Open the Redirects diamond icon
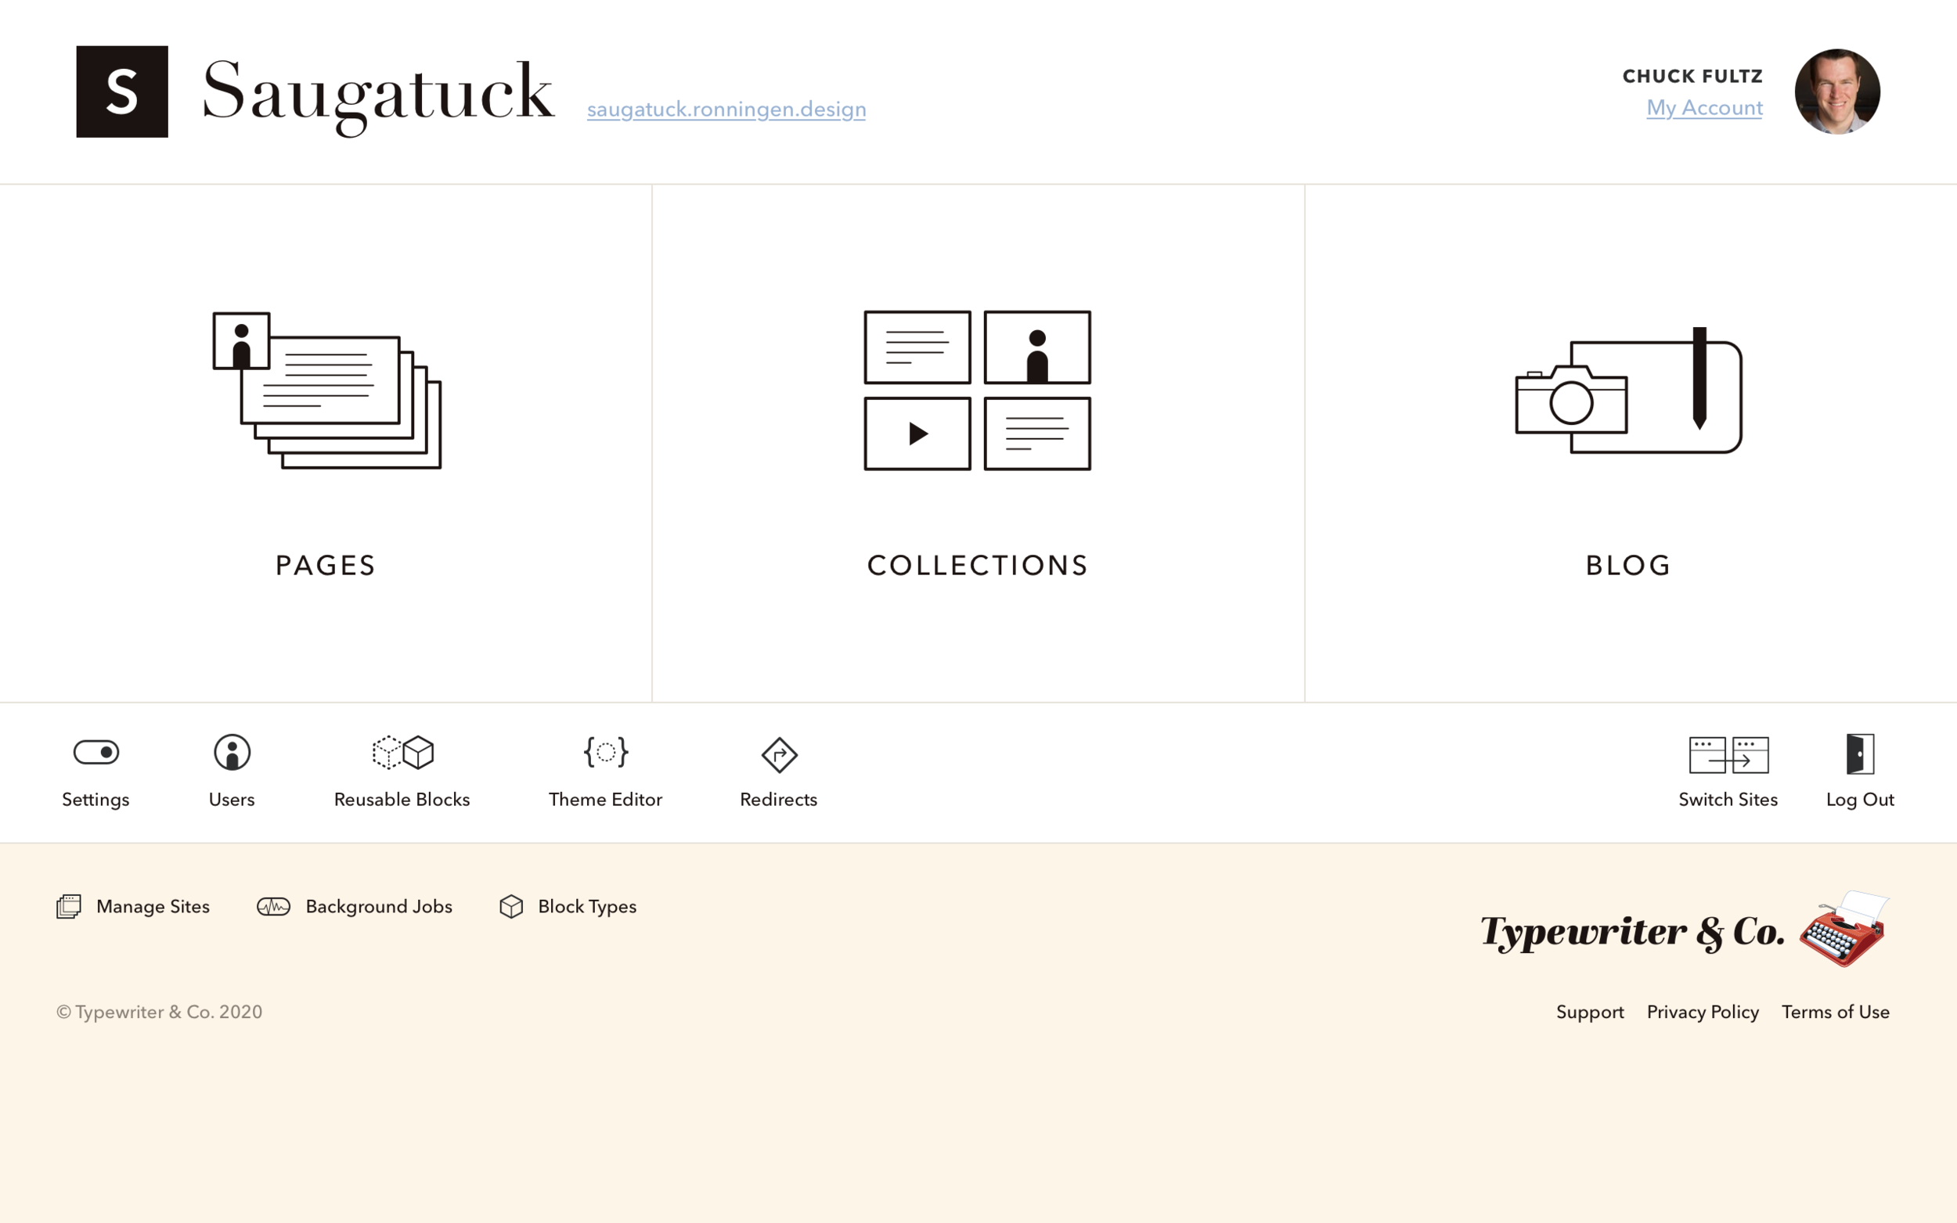Image resolution: width=1957 pixels, height=1223 pixels. tap(778, 754)
